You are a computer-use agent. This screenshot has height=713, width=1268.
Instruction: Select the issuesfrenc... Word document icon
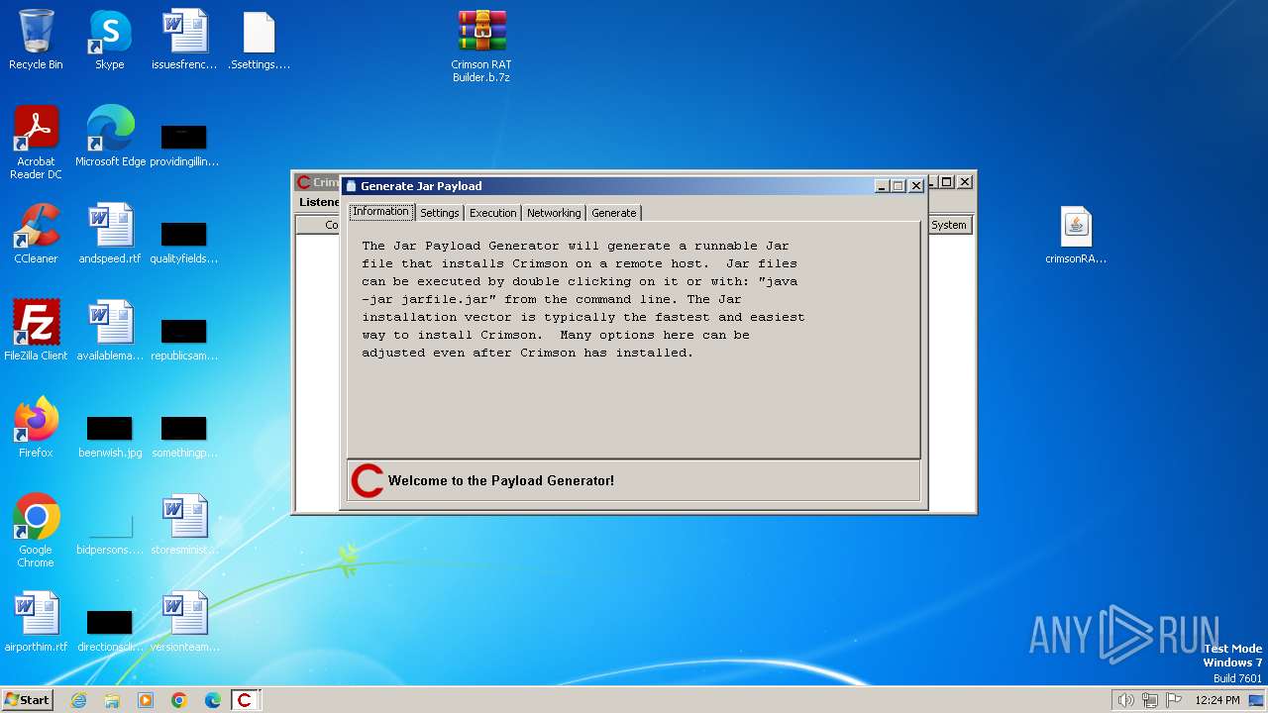pos(184,40)
